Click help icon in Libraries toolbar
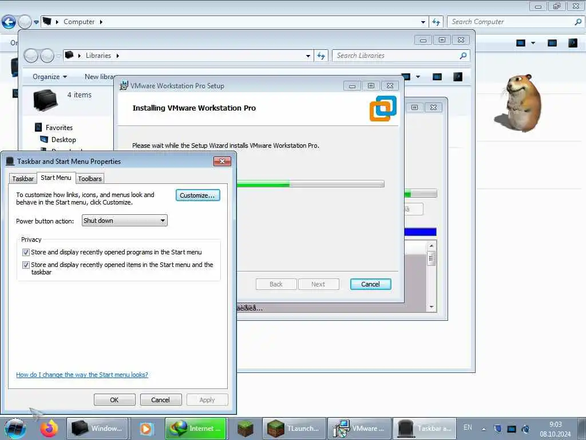The height and width of the screenshot is (440, 586). tap(458, 77)
